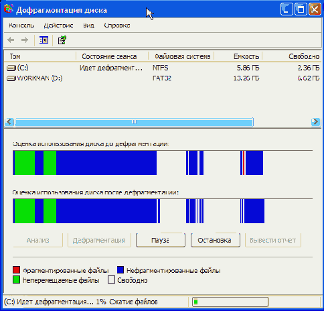Click the horizontal scrollbar left arrow

point(9,122)
